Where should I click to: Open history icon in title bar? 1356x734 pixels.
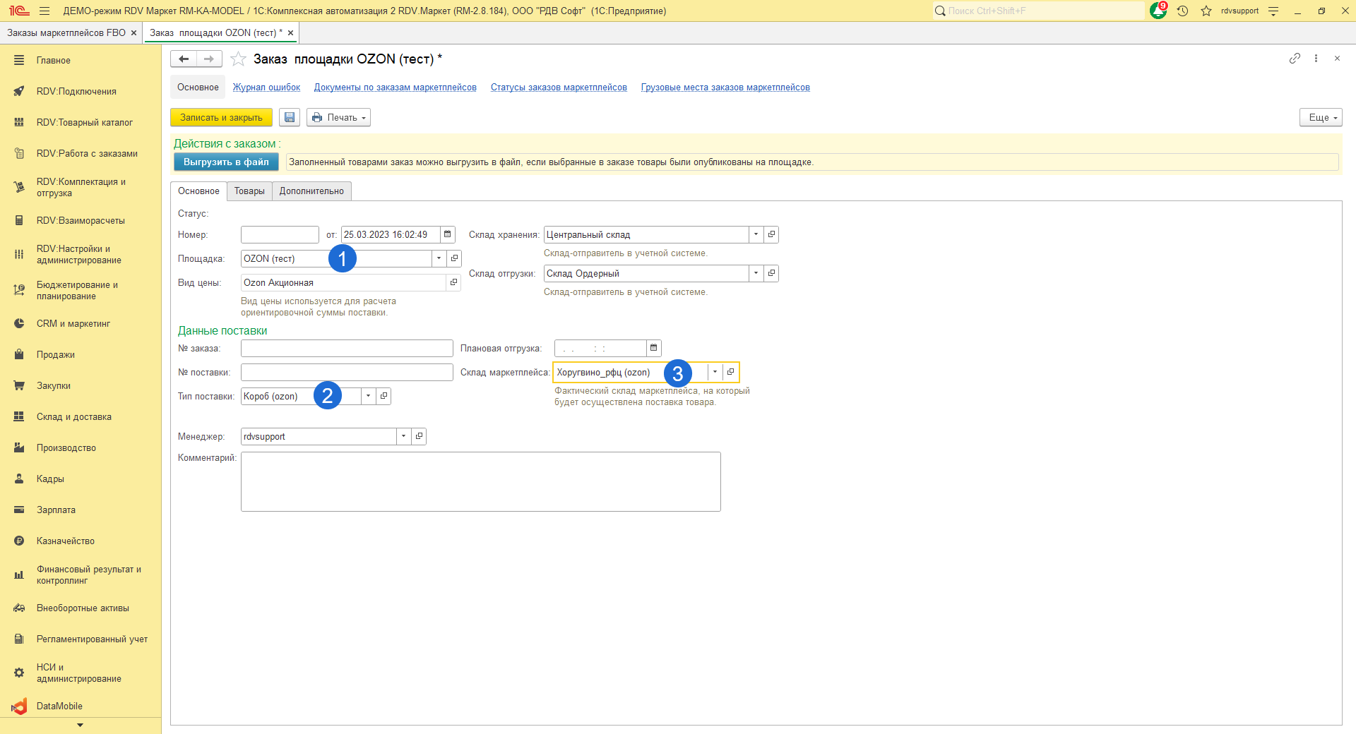click(x=1183, y=11)
